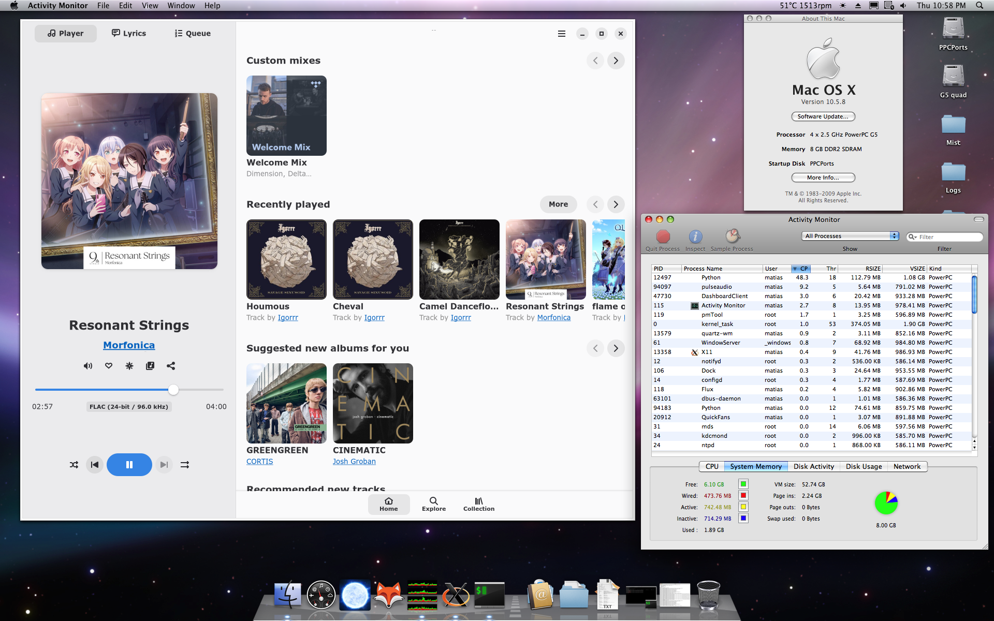Add current track to playlist
994x621 pixels.
coord(150,366)
